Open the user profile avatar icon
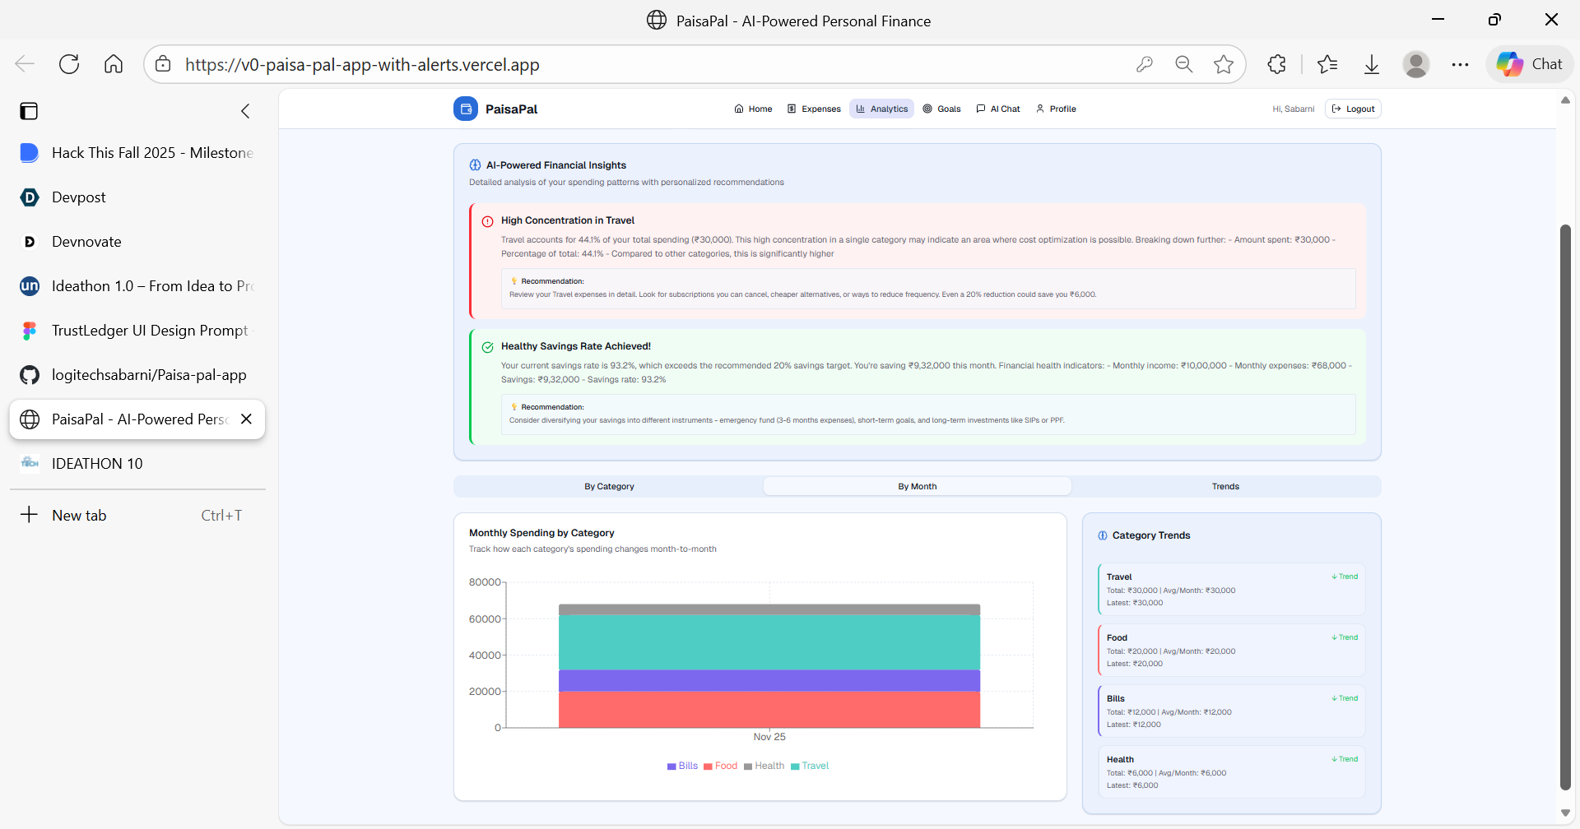The height and width of the screenshot is (829, 1580). pyautogui.click(x=1416, y=64)
